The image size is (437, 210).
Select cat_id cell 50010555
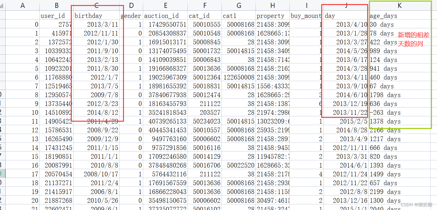(x=205, y=25)
